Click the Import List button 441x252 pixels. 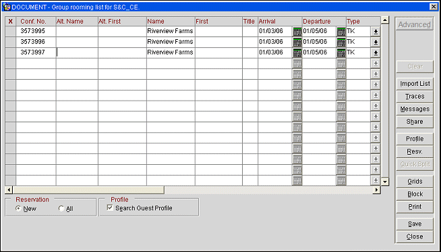[415, 84]
